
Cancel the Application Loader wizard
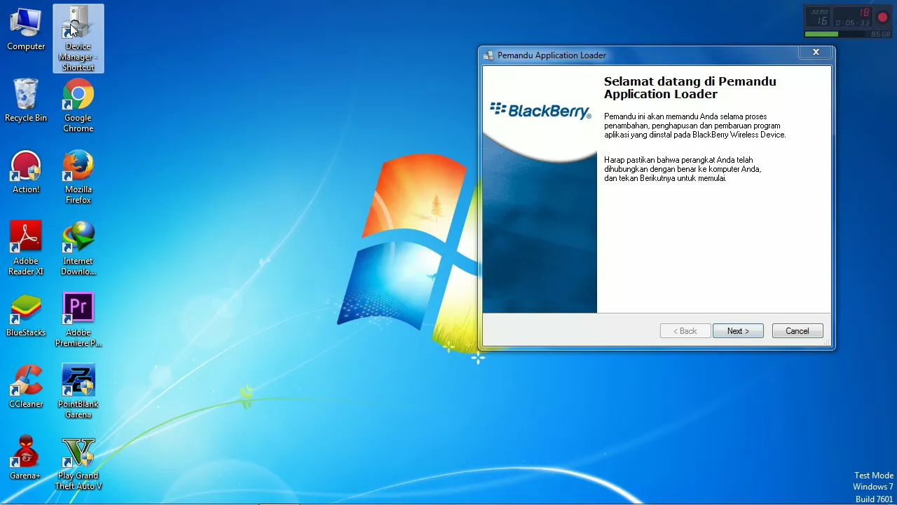[x=797, y=331]
